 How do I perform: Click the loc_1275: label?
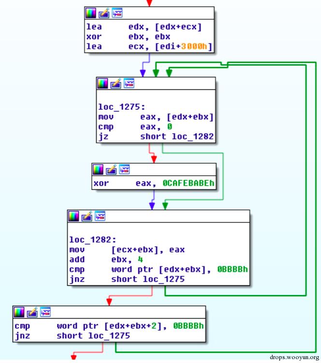122,107
